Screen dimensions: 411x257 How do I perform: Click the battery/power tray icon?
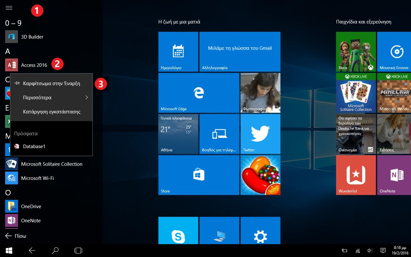coord(345,251)
